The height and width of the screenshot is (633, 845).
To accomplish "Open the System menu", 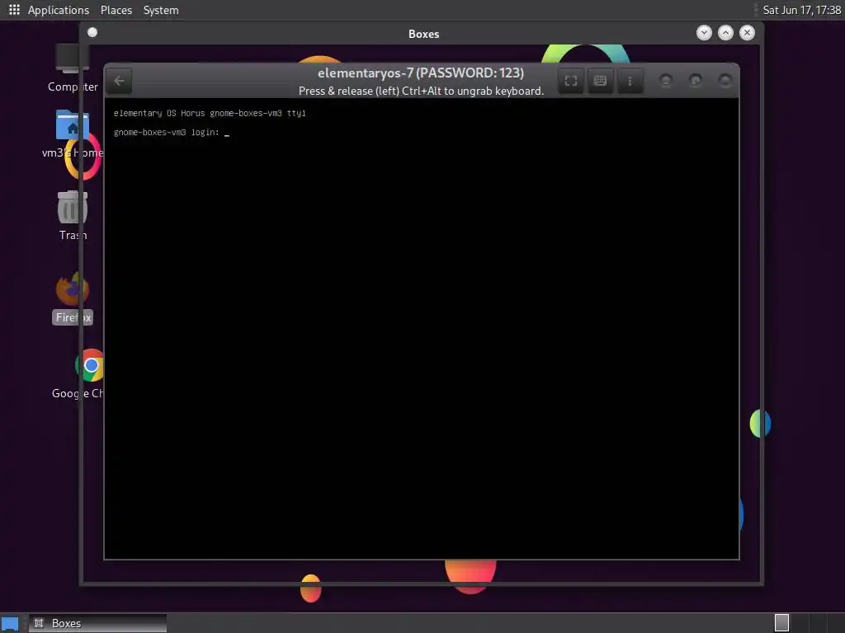I will [x=161, y=10].
